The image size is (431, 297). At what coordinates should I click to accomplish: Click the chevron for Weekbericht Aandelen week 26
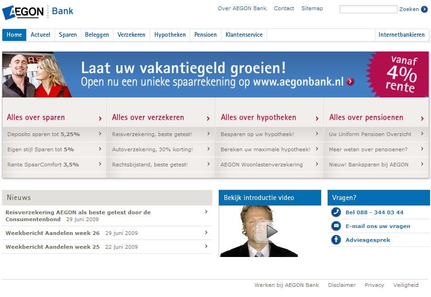(x=206, y=232)
